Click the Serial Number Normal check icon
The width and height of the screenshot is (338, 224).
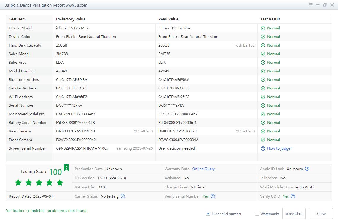coord(263,105)
